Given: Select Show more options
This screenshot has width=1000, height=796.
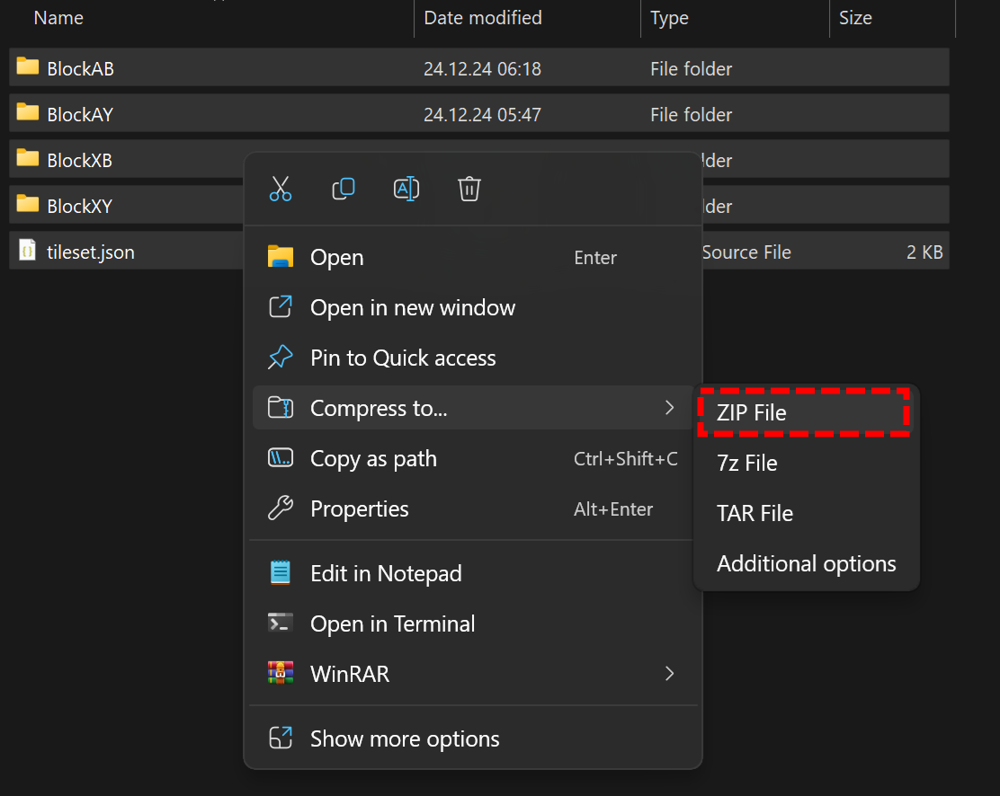Looking at the screenshot, I should [473, 739].
